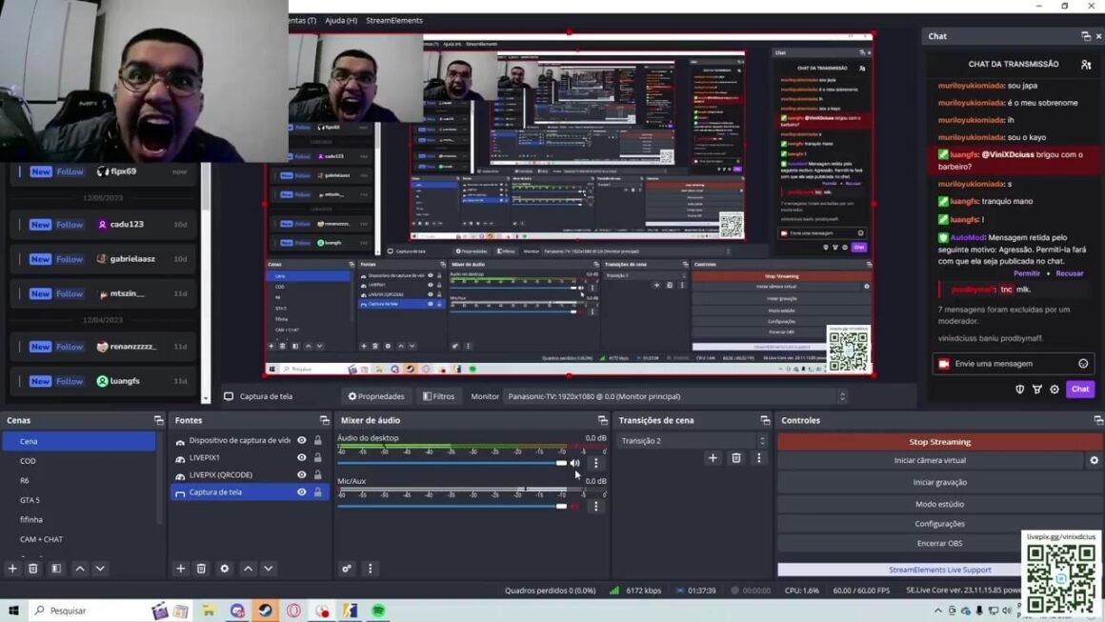This screenshot has height=622, width=1105.
Task: Delete the selected source with the trash icon
Action: point(201,569)
